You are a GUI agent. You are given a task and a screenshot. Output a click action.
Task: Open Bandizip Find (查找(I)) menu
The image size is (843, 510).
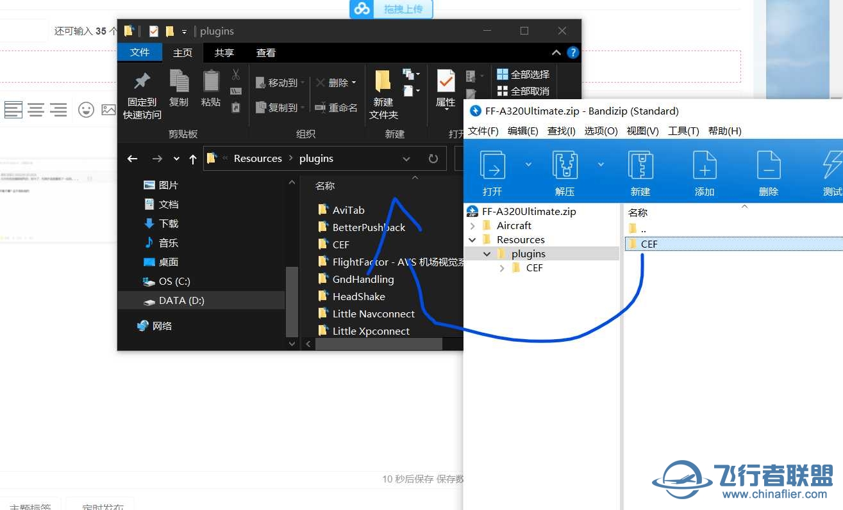[562, 131]
